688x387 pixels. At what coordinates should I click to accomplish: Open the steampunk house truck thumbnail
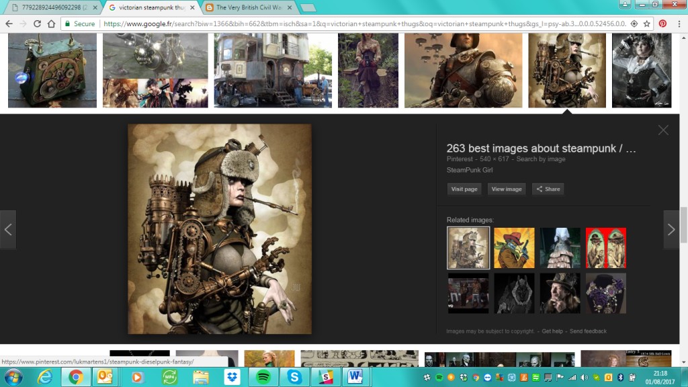(x=273, y=70)
